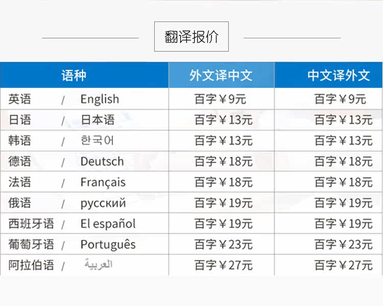Click 百字¥27元 under 中文译外文
The height and width of the screenshot is (306, 383).
tap(343, 265)
